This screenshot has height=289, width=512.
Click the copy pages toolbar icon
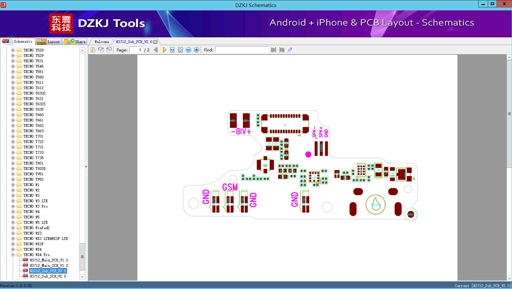pyautogui.click(x=93, y=50)
